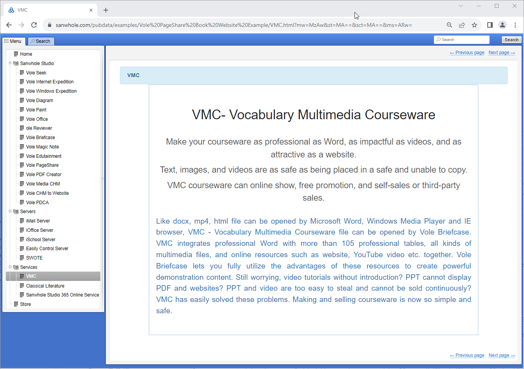Screen dimensions: 524x369
Task: Click the bottom Previous page link
Action: (x=467, y=355)
